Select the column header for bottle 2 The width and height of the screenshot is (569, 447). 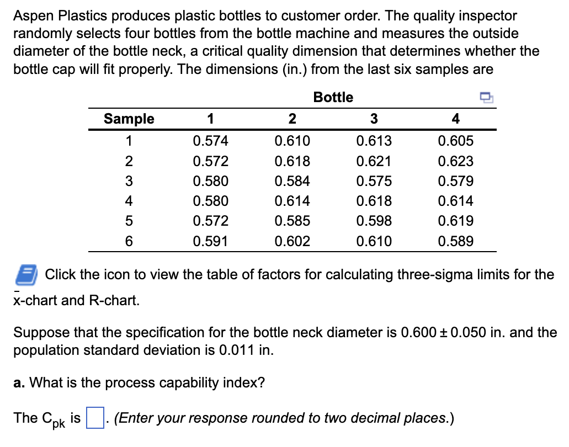(292, 119)
